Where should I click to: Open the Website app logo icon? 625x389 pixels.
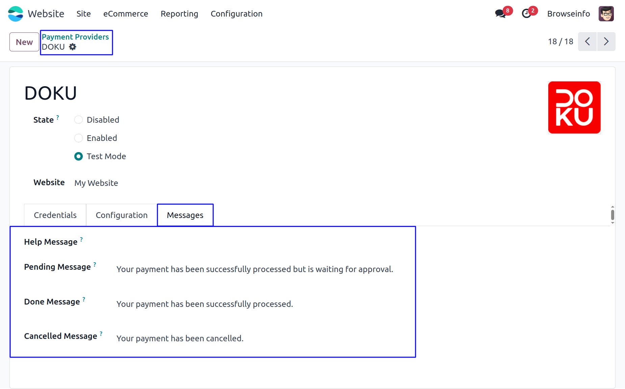click(x=16, y=14)
